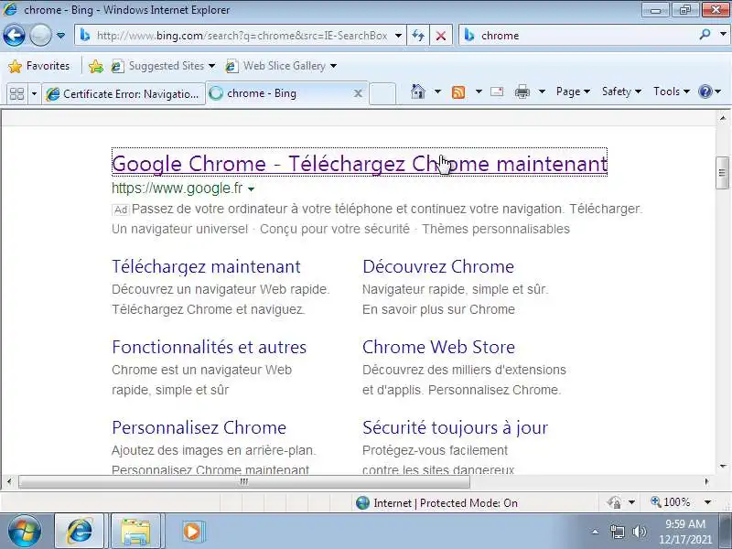Click the Home icon in command bar
The image size is (732, 549).
[418, 91]
